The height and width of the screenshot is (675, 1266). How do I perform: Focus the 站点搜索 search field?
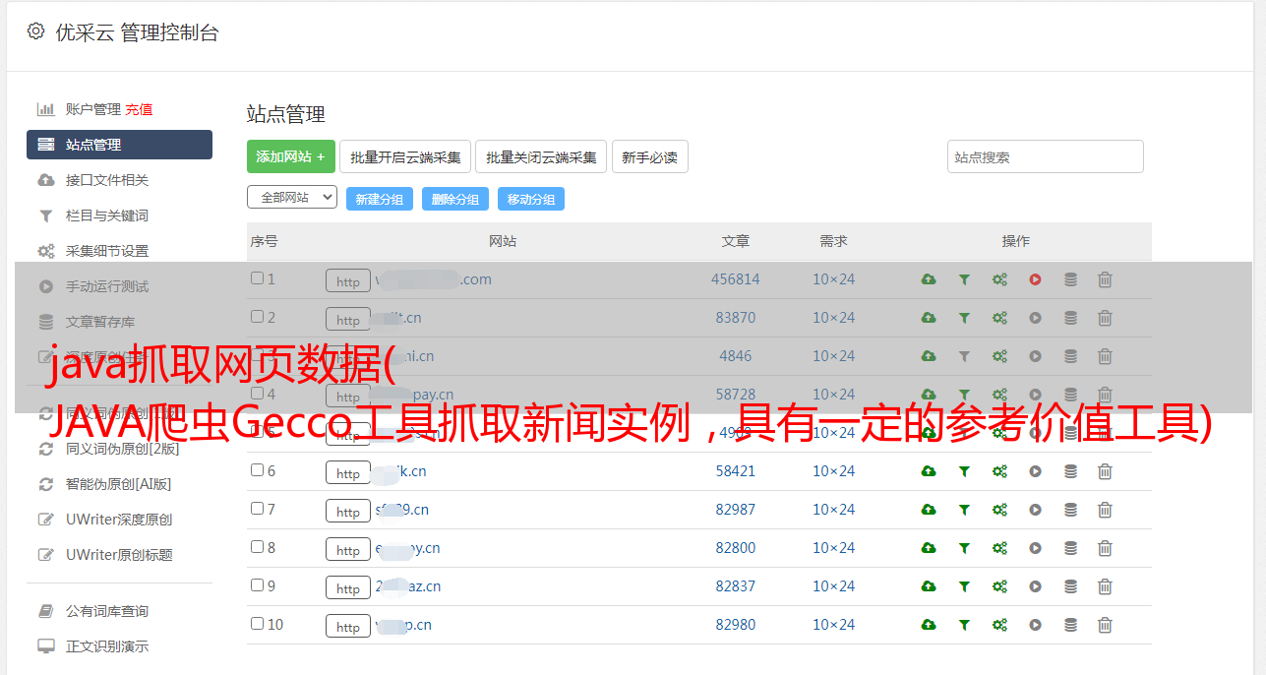[1046, 156]
